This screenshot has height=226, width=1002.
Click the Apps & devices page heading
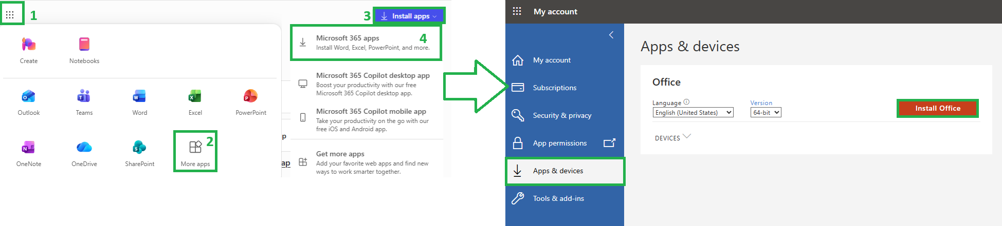[690, 46]
